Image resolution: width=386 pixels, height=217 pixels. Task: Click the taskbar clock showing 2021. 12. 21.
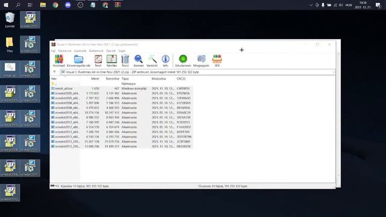click(363, 5)
